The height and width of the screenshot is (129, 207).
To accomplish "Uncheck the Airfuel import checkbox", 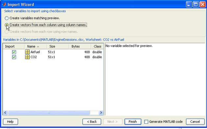I will click(14, 52).
